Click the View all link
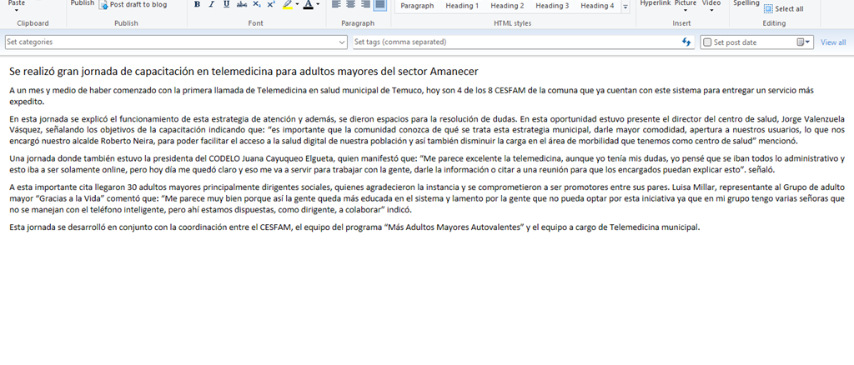 (x=833, y=42)
